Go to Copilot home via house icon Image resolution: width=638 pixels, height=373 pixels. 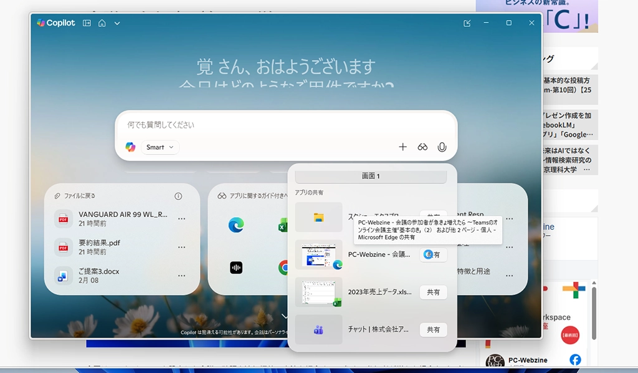click(102, 23)
